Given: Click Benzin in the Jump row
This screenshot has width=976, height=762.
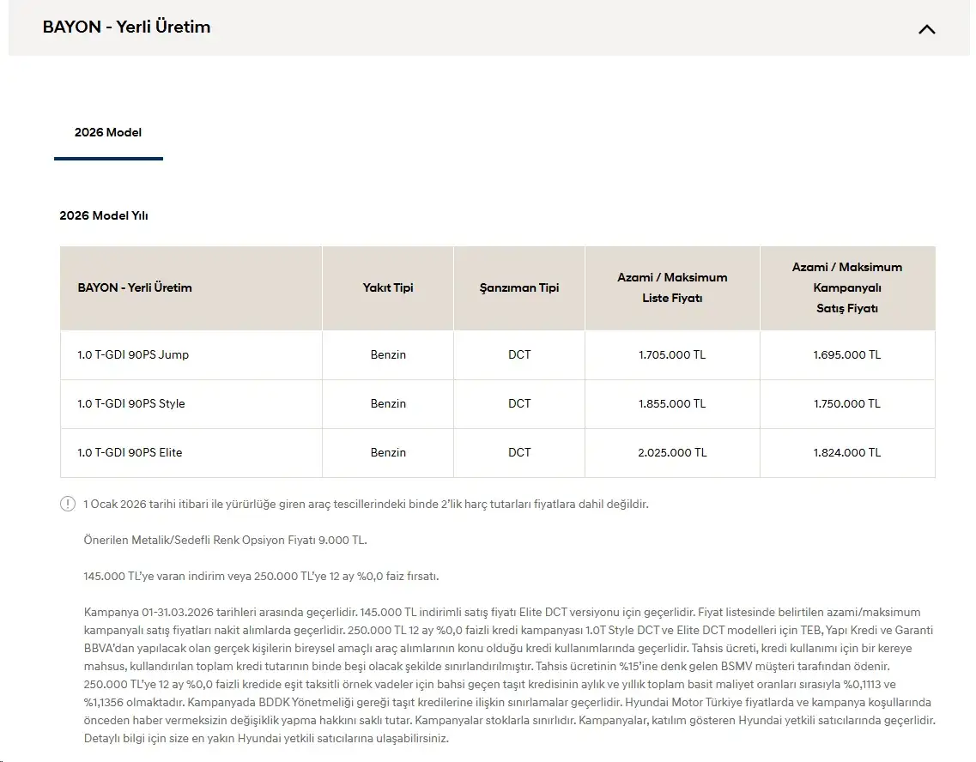Looking at the screenshot, I should [x=388, y=354].
